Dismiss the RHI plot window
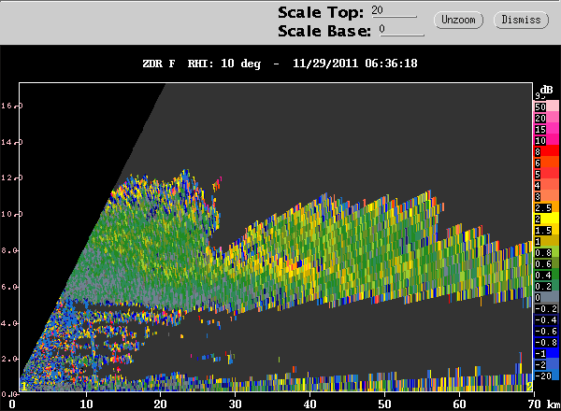Screen dimensions: 561x411 (521, 20)
